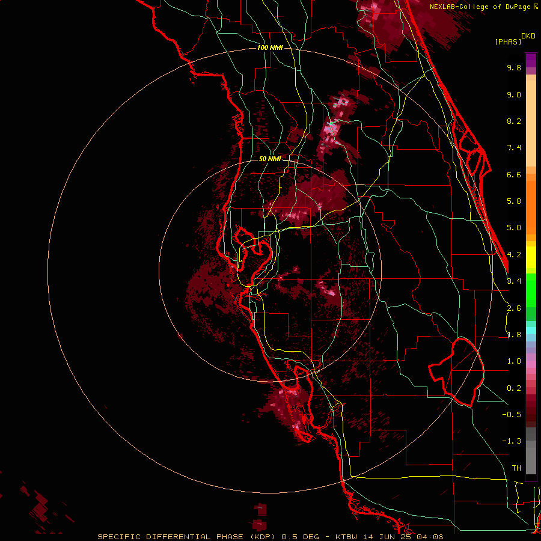Click the TH threshold label
The height and width of the screenshot is (541, 541).
[516, 468]
